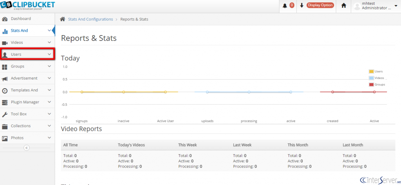
Task: Click the created data point on chart
Action: [332, 92]
